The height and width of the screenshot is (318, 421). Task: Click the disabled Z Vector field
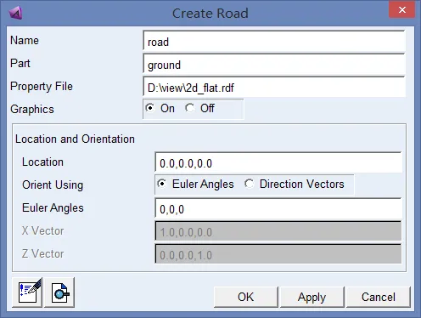pyautogui.click(x=278, y=254)
